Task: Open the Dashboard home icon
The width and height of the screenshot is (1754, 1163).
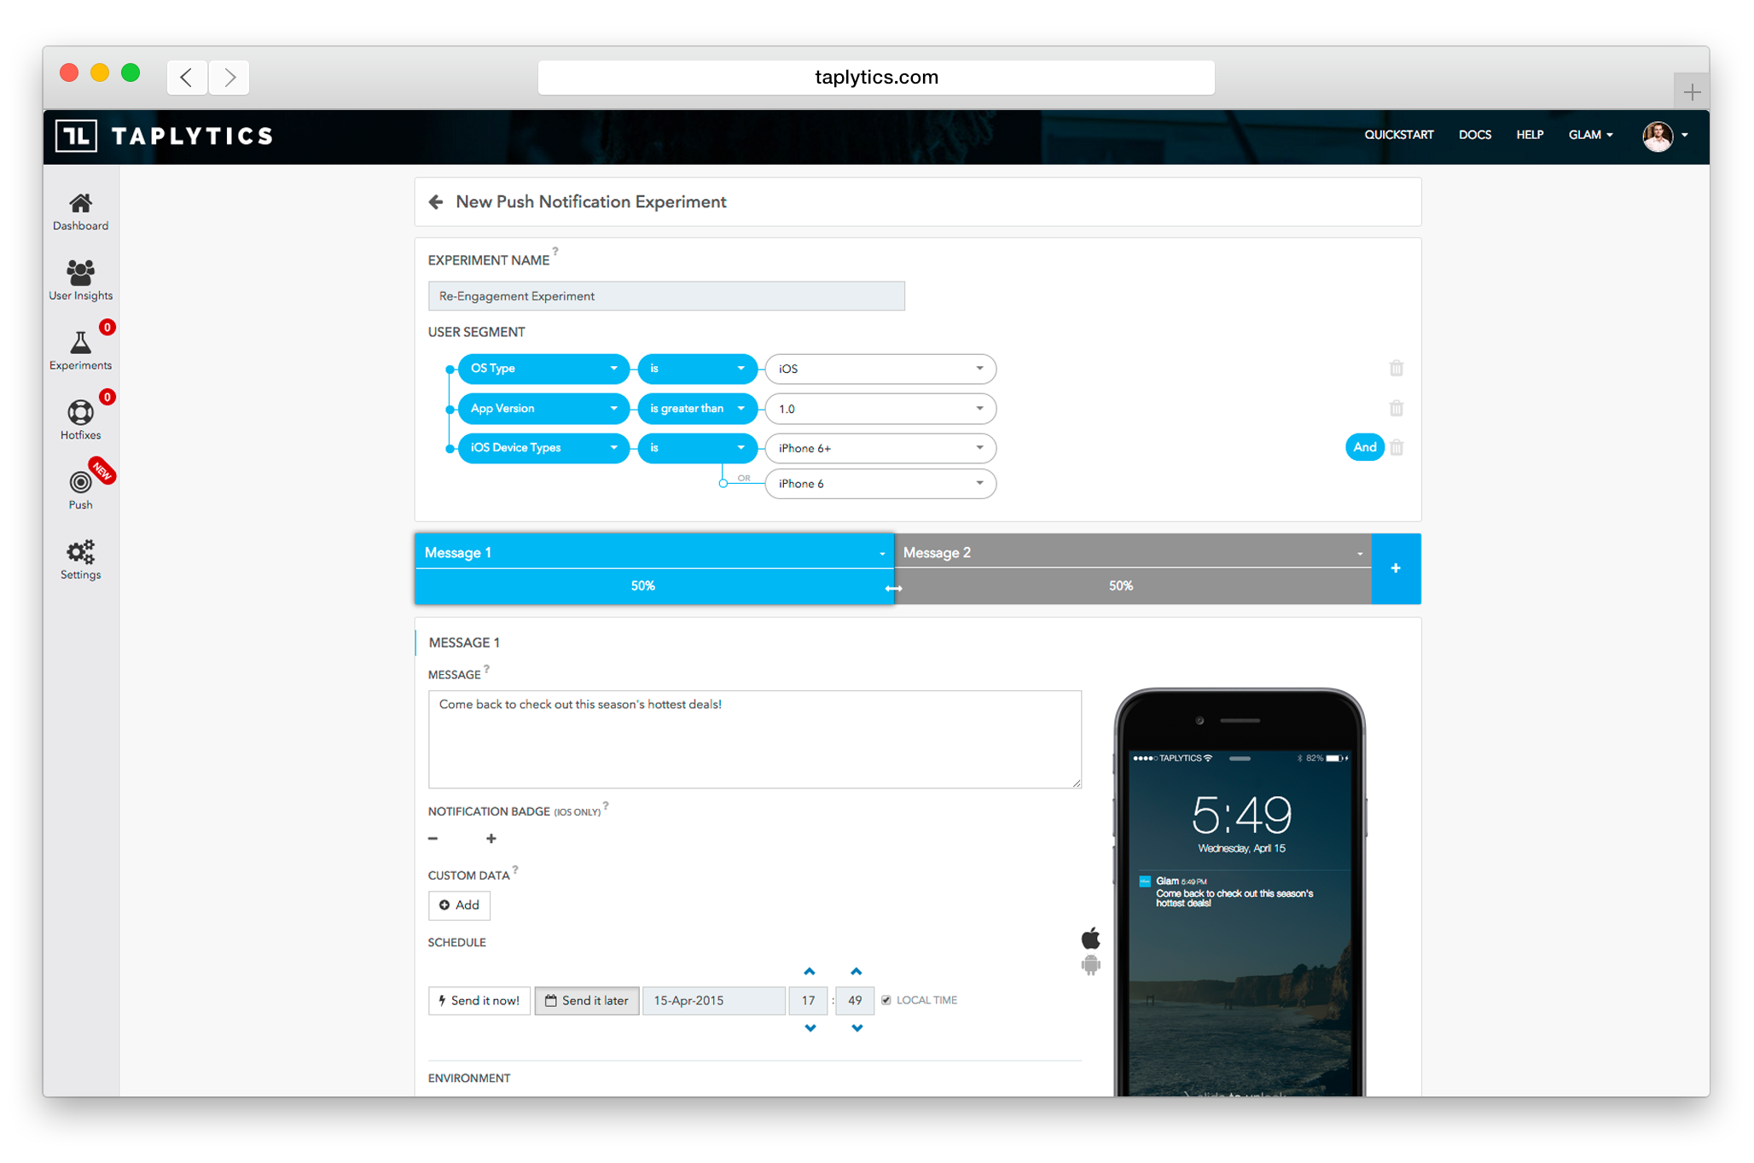Action: point(80,204)
